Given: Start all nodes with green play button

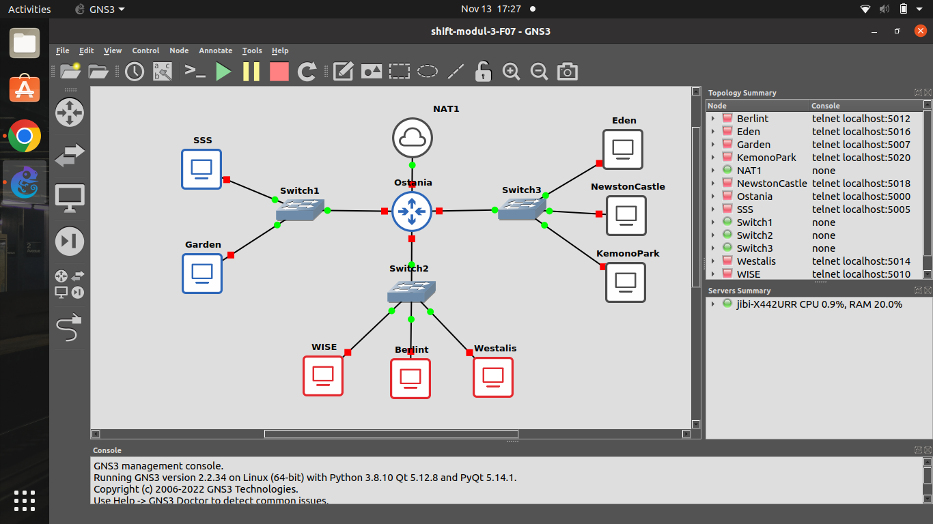Looking at the screenshot, I should coord(223,71).
